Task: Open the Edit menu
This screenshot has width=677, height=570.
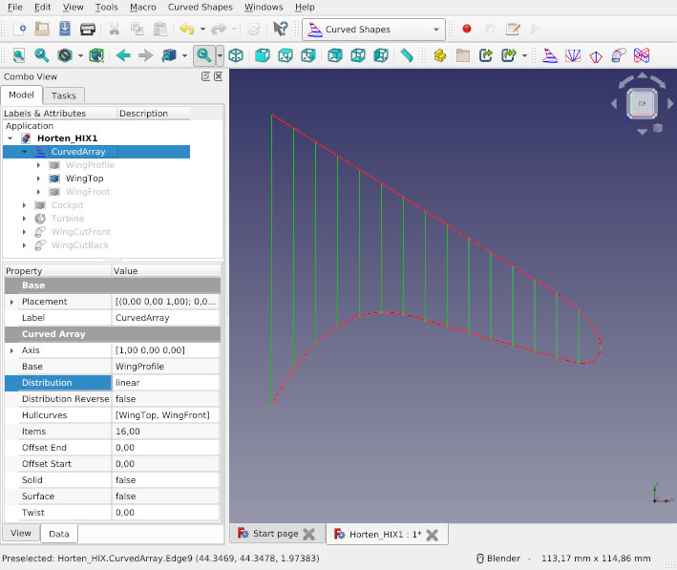Action: click(x=43, y=7)
